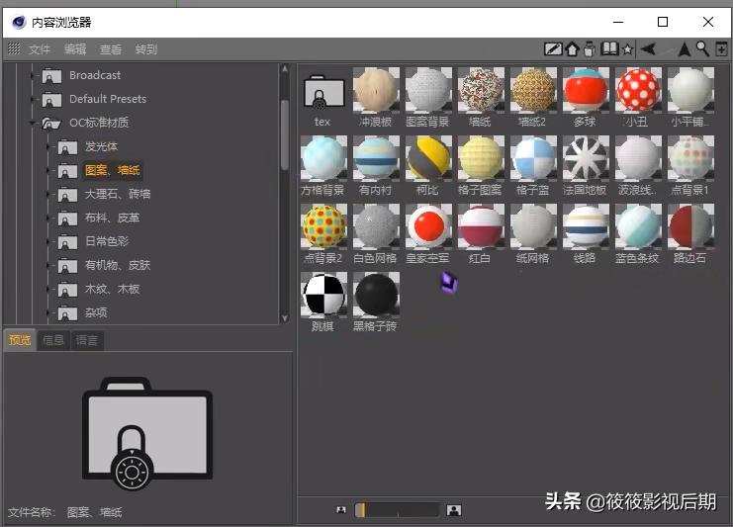Select the 跳棋 checker material thumbnail
This screenshot has width=733, height=527.
323,295
